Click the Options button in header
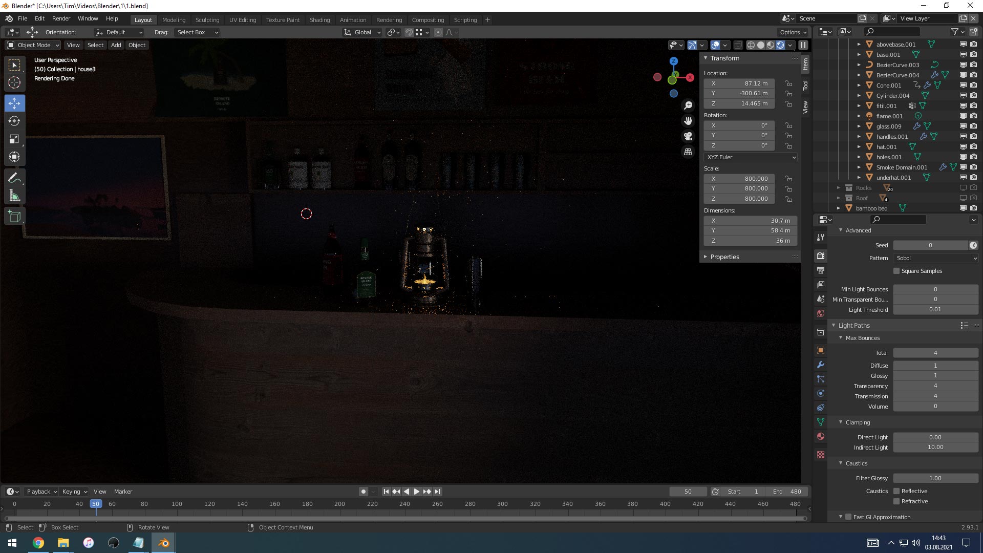The image size is (983, 553). (793, 32)
